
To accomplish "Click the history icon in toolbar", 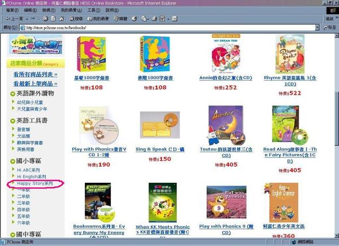I will pyautogui.click(x=134, y=19).
